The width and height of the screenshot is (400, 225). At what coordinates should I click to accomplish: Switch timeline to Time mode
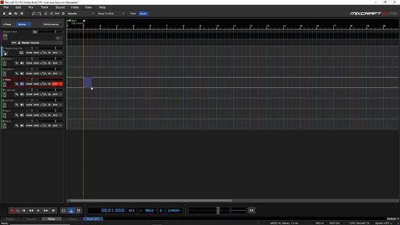point(133,14)
